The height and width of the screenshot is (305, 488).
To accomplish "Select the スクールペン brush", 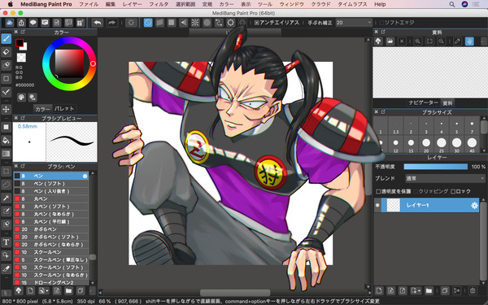I will 51,252.
